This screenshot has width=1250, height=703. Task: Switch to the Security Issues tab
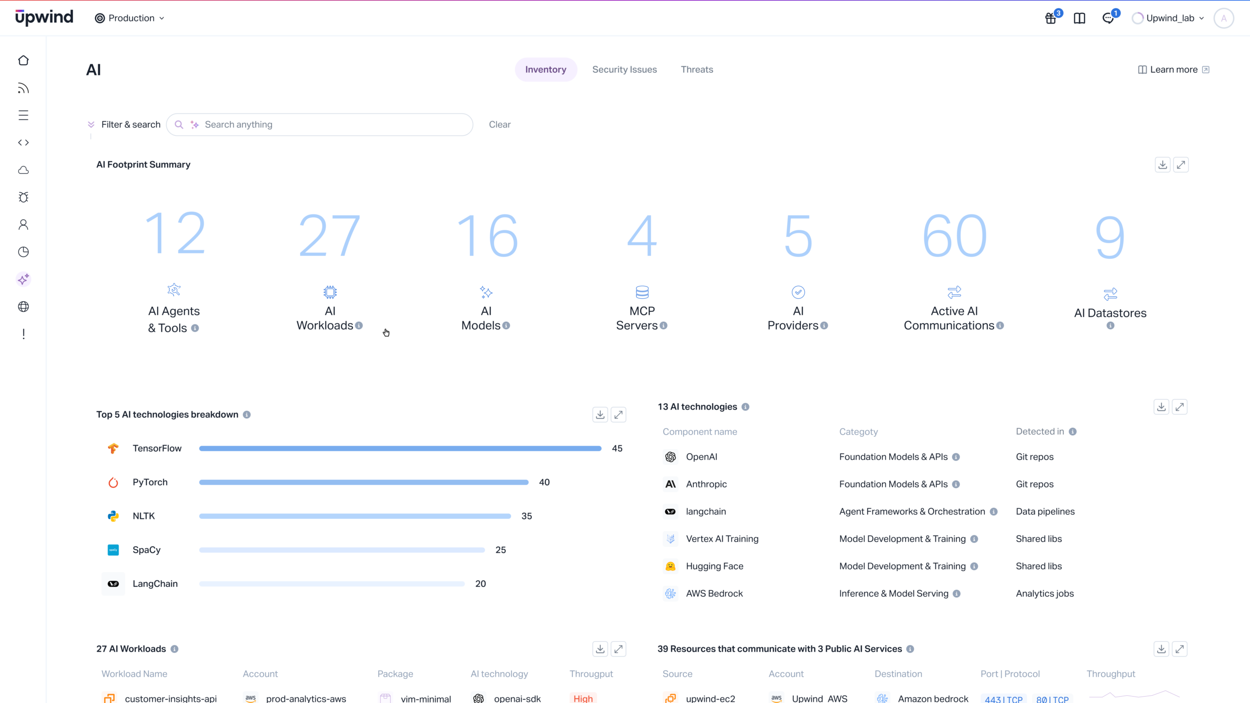[625, 69]
